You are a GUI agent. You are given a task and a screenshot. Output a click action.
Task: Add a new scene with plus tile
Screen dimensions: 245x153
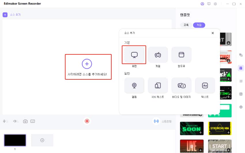[42, 140]
